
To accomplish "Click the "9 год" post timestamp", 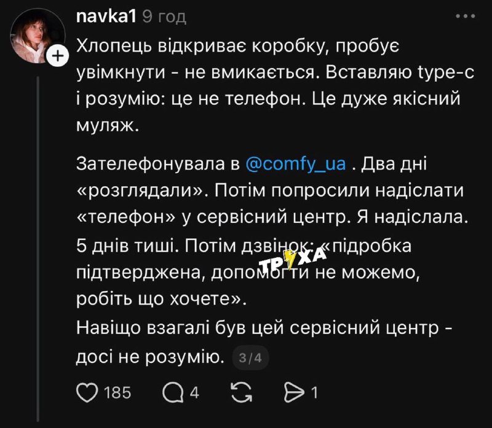I will (x=164, y=17).
